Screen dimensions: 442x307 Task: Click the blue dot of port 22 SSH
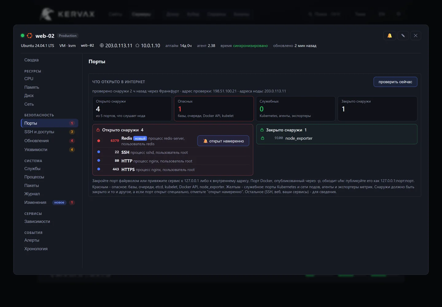99,152
